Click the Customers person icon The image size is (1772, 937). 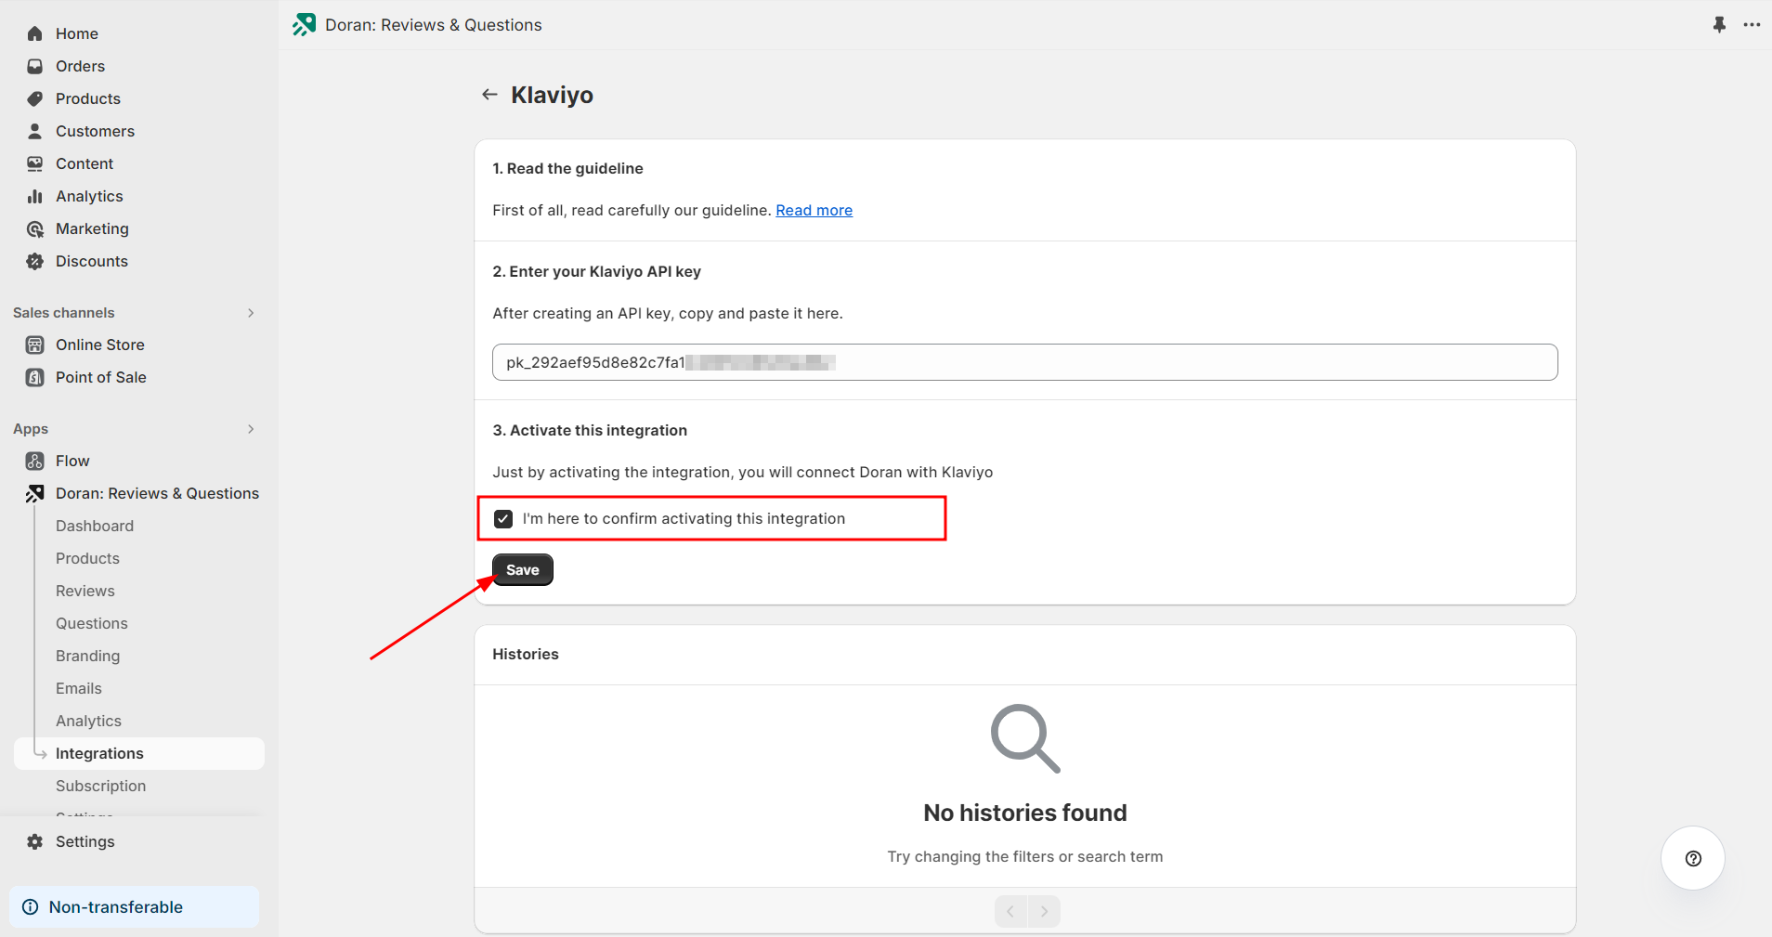click(x=35, y=131)
